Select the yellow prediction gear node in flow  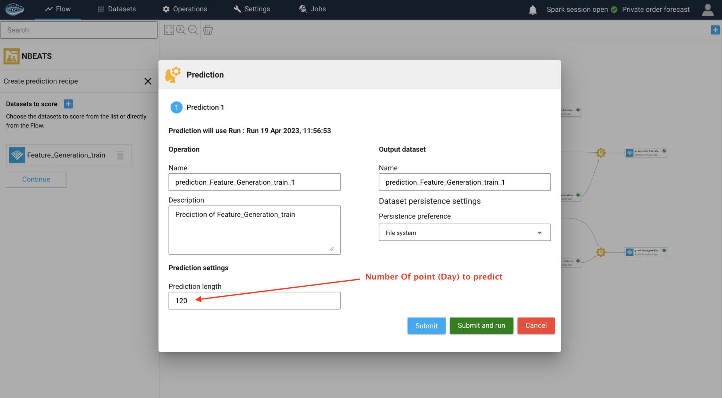click(601, 152)
